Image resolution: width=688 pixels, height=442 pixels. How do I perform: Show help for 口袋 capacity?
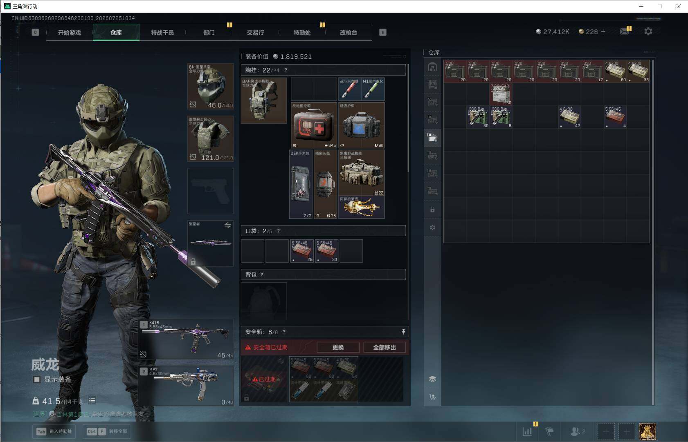tap(279, 231)
